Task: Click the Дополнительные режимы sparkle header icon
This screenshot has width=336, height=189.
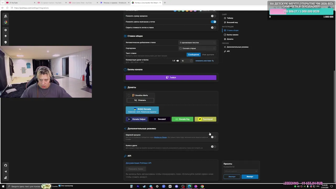Action: tap(125, 129)
